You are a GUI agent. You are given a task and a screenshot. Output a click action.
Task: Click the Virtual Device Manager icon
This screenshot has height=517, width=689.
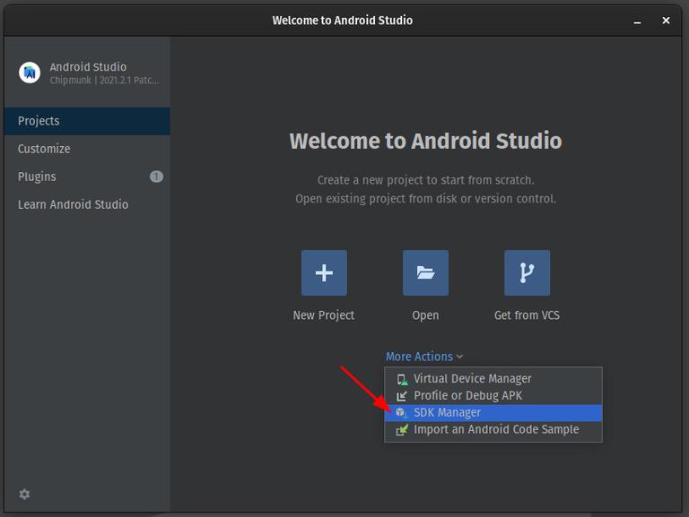402,379
